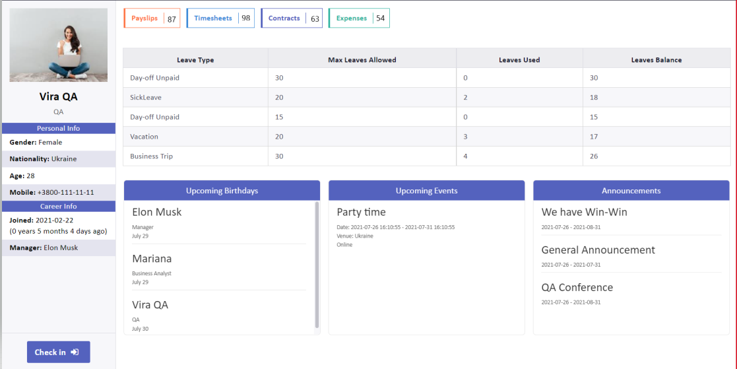Image resolution: width=737 pixels, height=369 pixels.
Task: Open the General Announcement entry
Action: [598, 250]
